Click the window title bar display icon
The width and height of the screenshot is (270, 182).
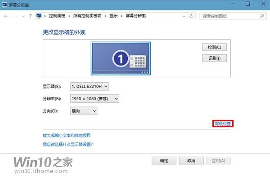tap(4, 4)
